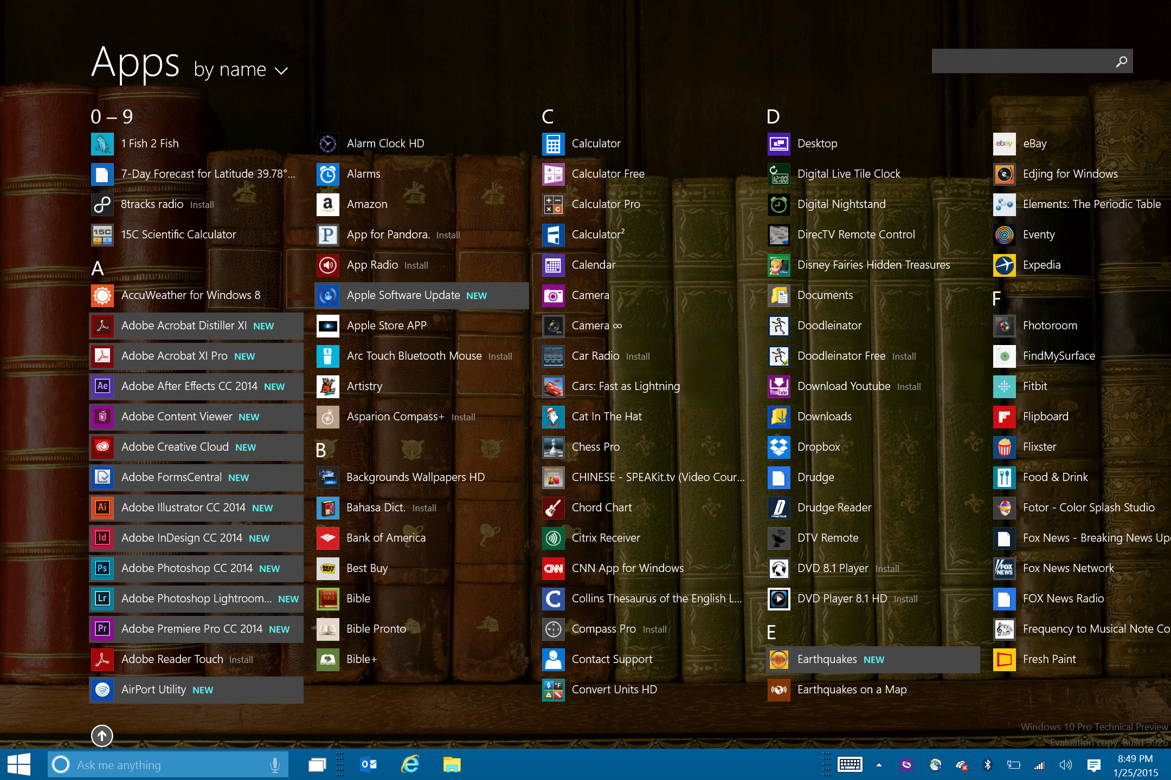Open the Alarms app icon
This screenshot has width=1171, height=780.
tap(328, 174)
